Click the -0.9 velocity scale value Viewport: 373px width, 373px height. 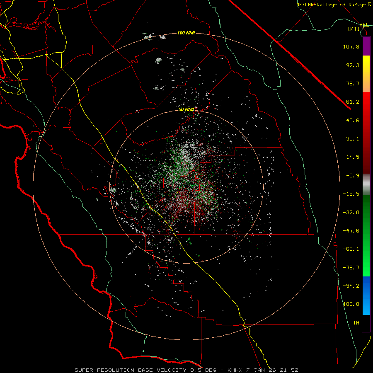353,176
